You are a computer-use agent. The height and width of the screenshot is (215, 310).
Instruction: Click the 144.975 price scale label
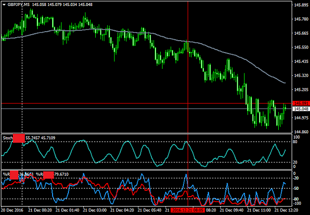[x=300, y=118]
